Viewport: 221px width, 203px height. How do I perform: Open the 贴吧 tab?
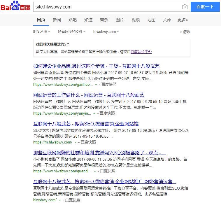(x=73, y=20)
